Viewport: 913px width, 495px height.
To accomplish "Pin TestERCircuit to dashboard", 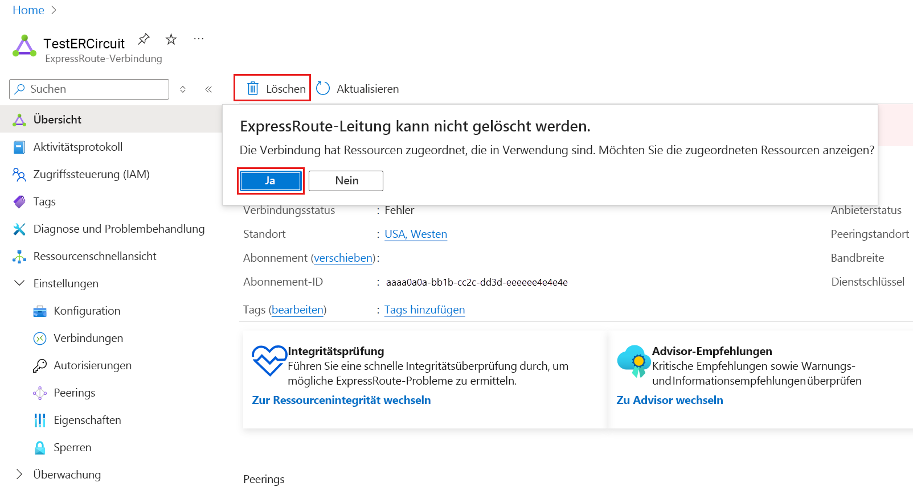I will 144,39.
